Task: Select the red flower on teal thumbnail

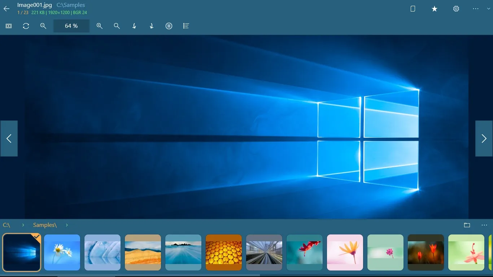Action: point(305,252)
